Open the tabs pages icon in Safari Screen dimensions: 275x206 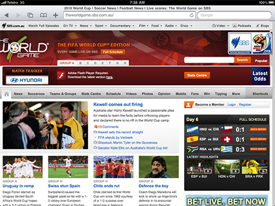30,15
